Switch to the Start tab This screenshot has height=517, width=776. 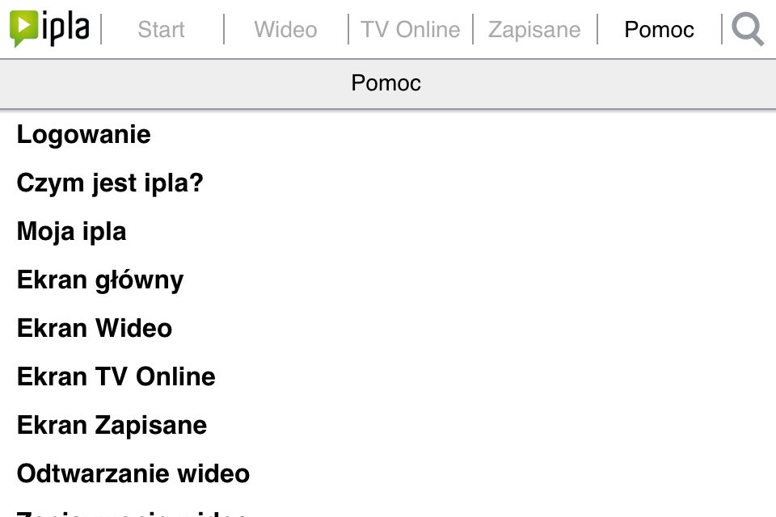tap(162, 29)
